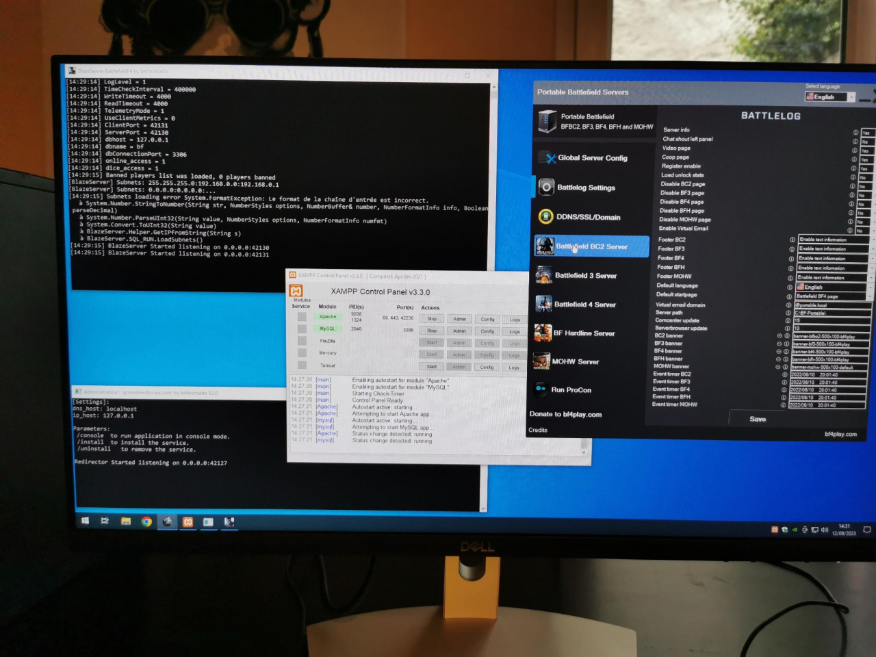
Task: Open Apache Logs in XAMPP
Action: click(x=515, y=320)
